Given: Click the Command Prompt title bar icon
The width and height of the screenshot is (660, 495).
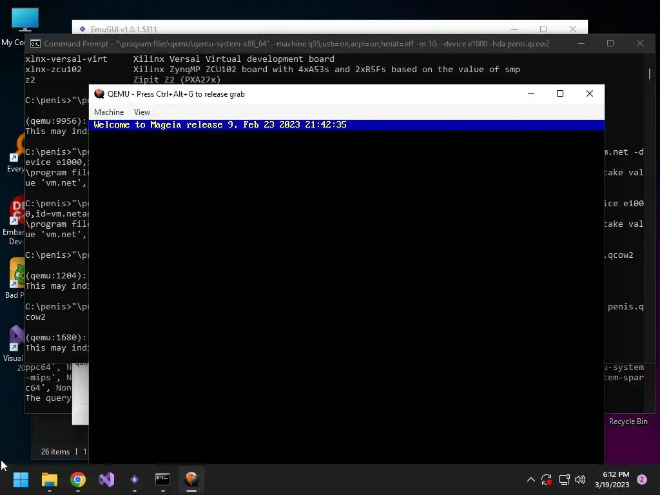Looking at the screenshot, I should click(35, 44).
